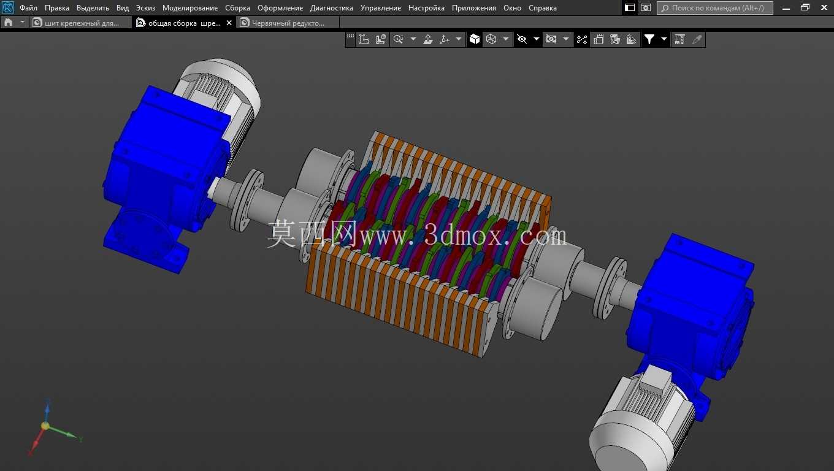Image resolution: width=834 pixels, height=471 pixels.
Task: Click the quick toolbar grip handle
Action: click(350, 37)
